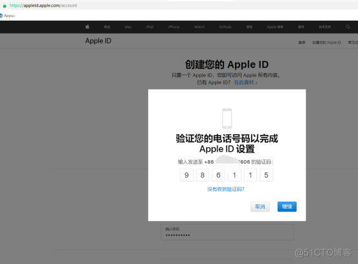This screenshot has height=264, width=358.
Task: Select the code digit box containing 8
Action: click(203, 175)
